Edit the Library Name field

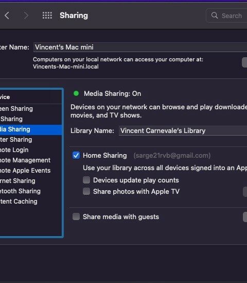click(x=183, y=130)
